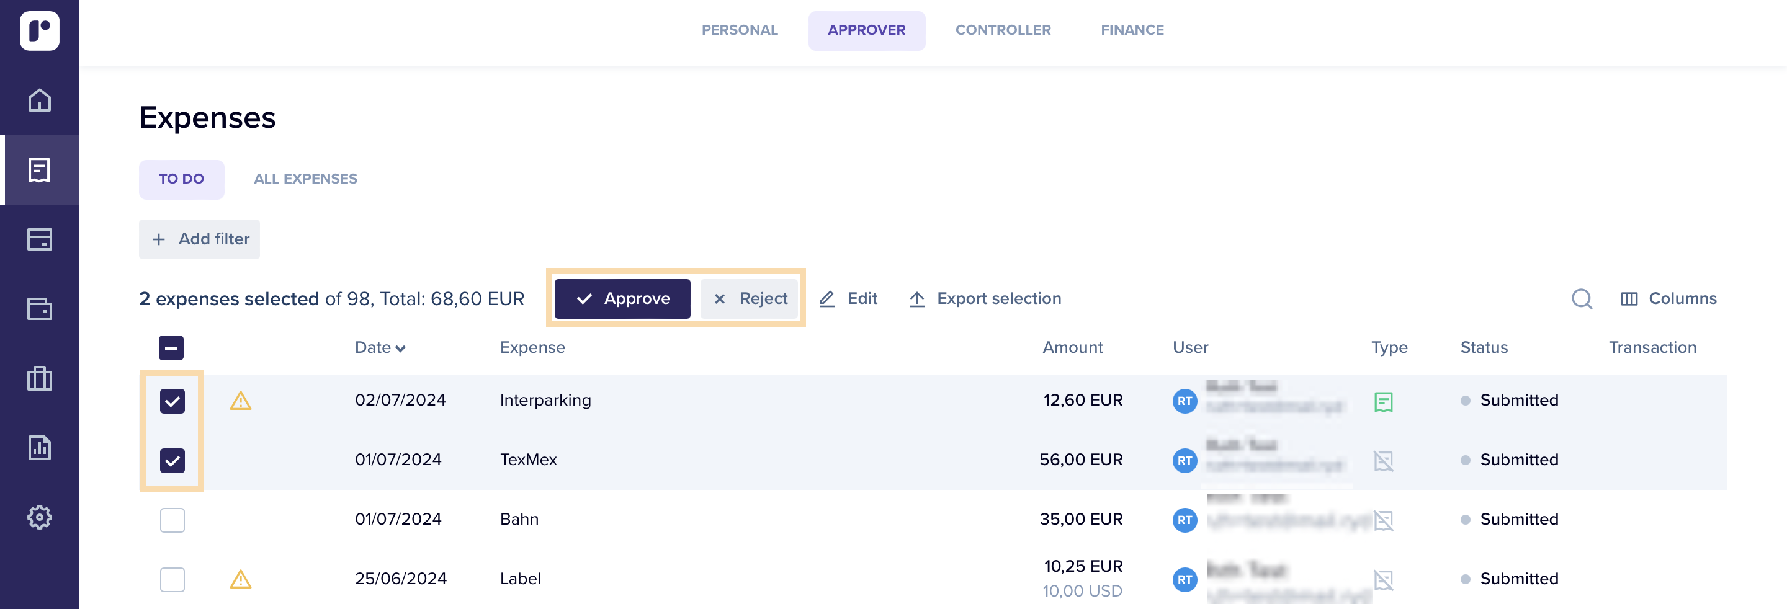The image size is (1787, 609).
Task: View the warning triangle on Interparking row
Action: tap(241, 400)
